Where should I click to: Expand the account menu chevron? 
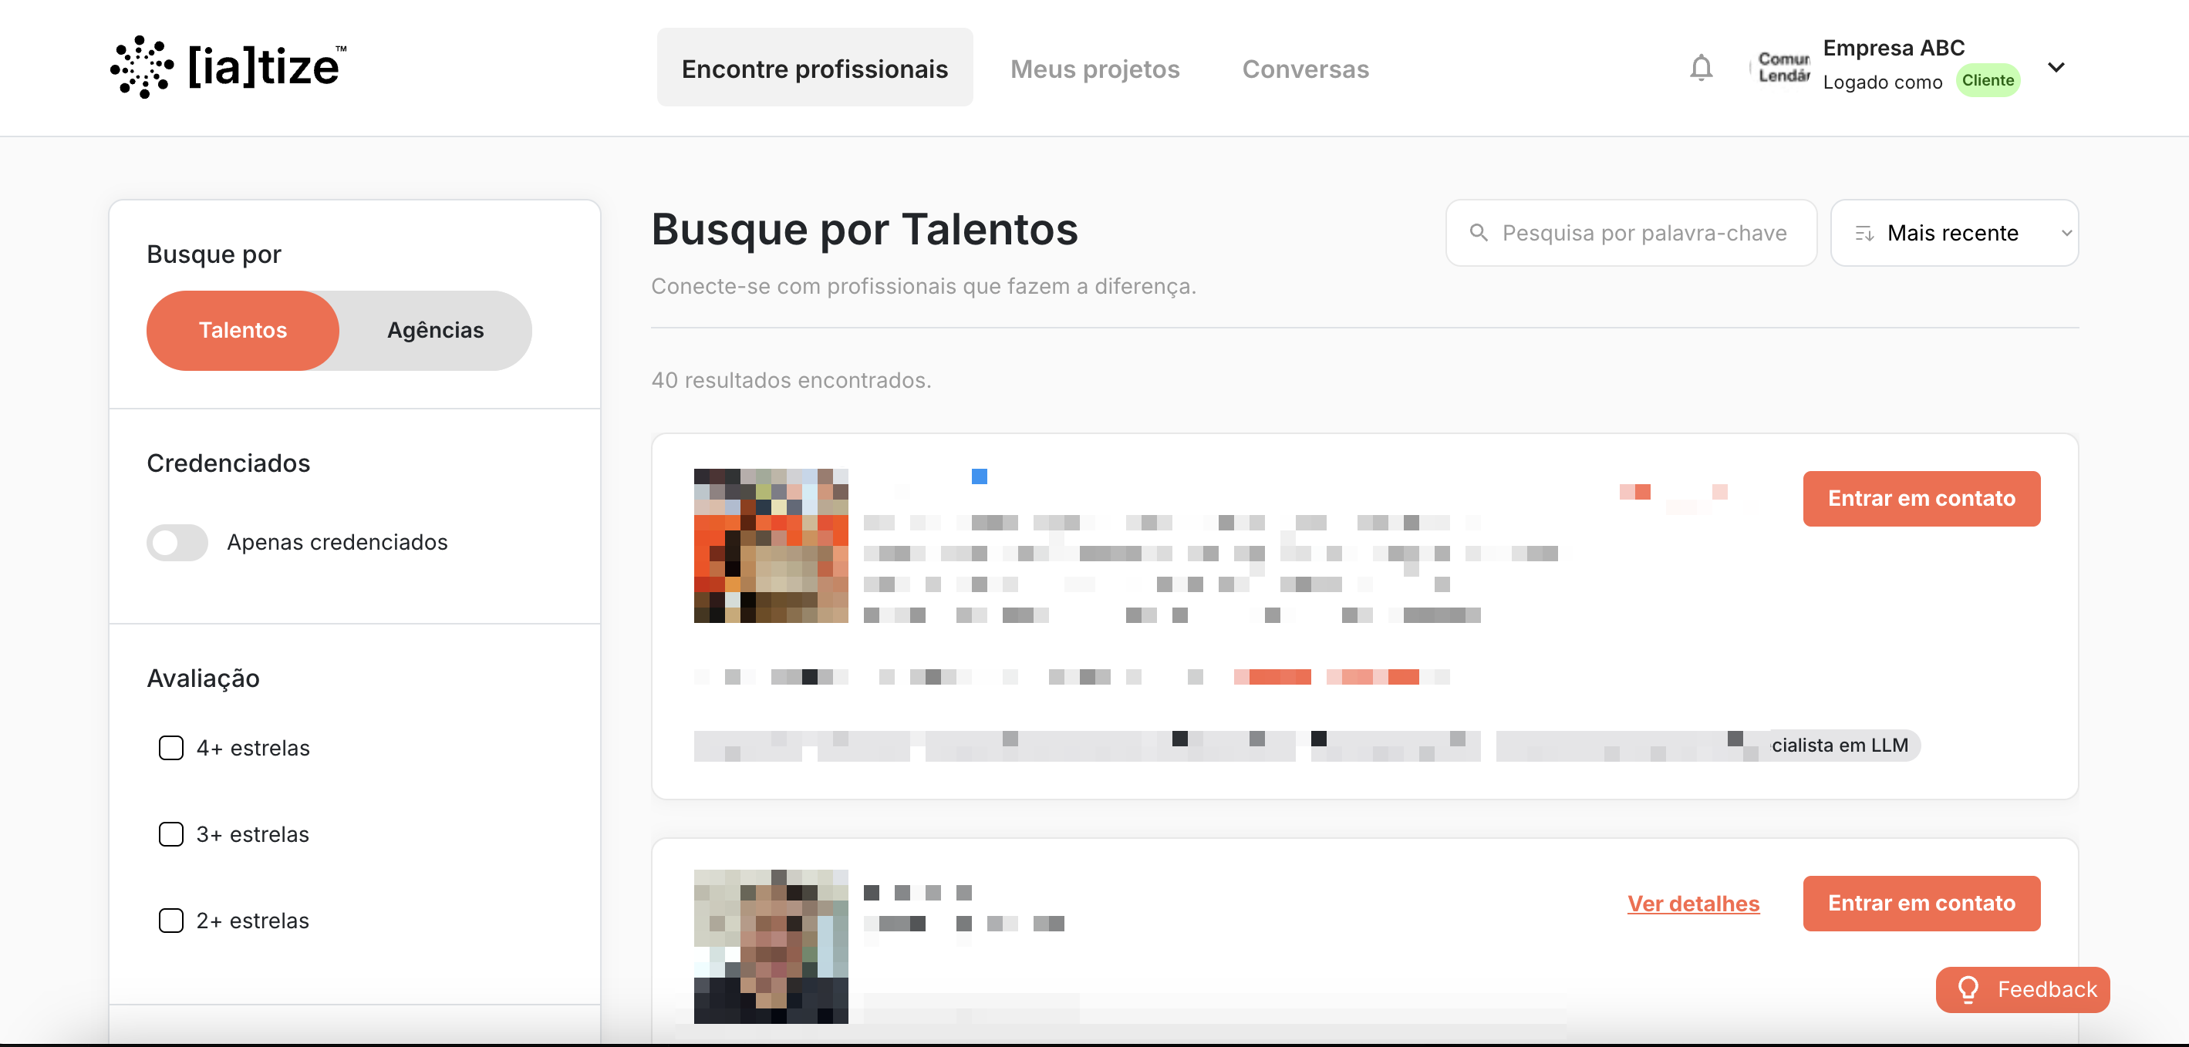[2056, 67]
